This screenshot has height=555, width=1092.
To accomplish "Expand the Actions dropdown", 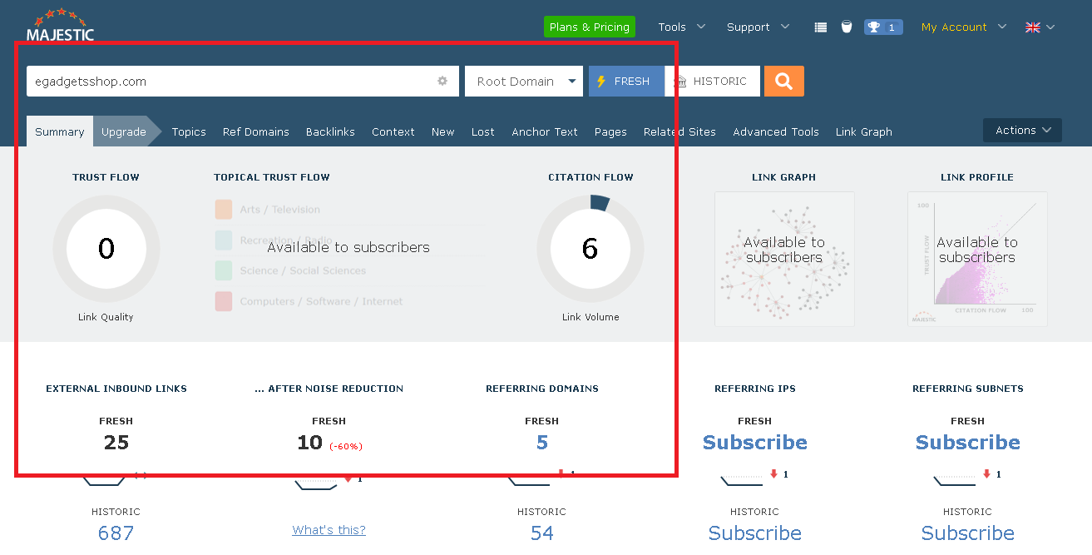I will [x=1022, y=130].
